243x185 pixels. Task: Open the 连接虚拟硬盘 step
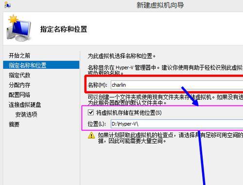(25, 105)
